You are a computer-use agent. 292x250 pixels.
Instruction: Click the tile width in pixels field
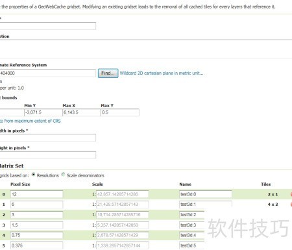[48, 138]
